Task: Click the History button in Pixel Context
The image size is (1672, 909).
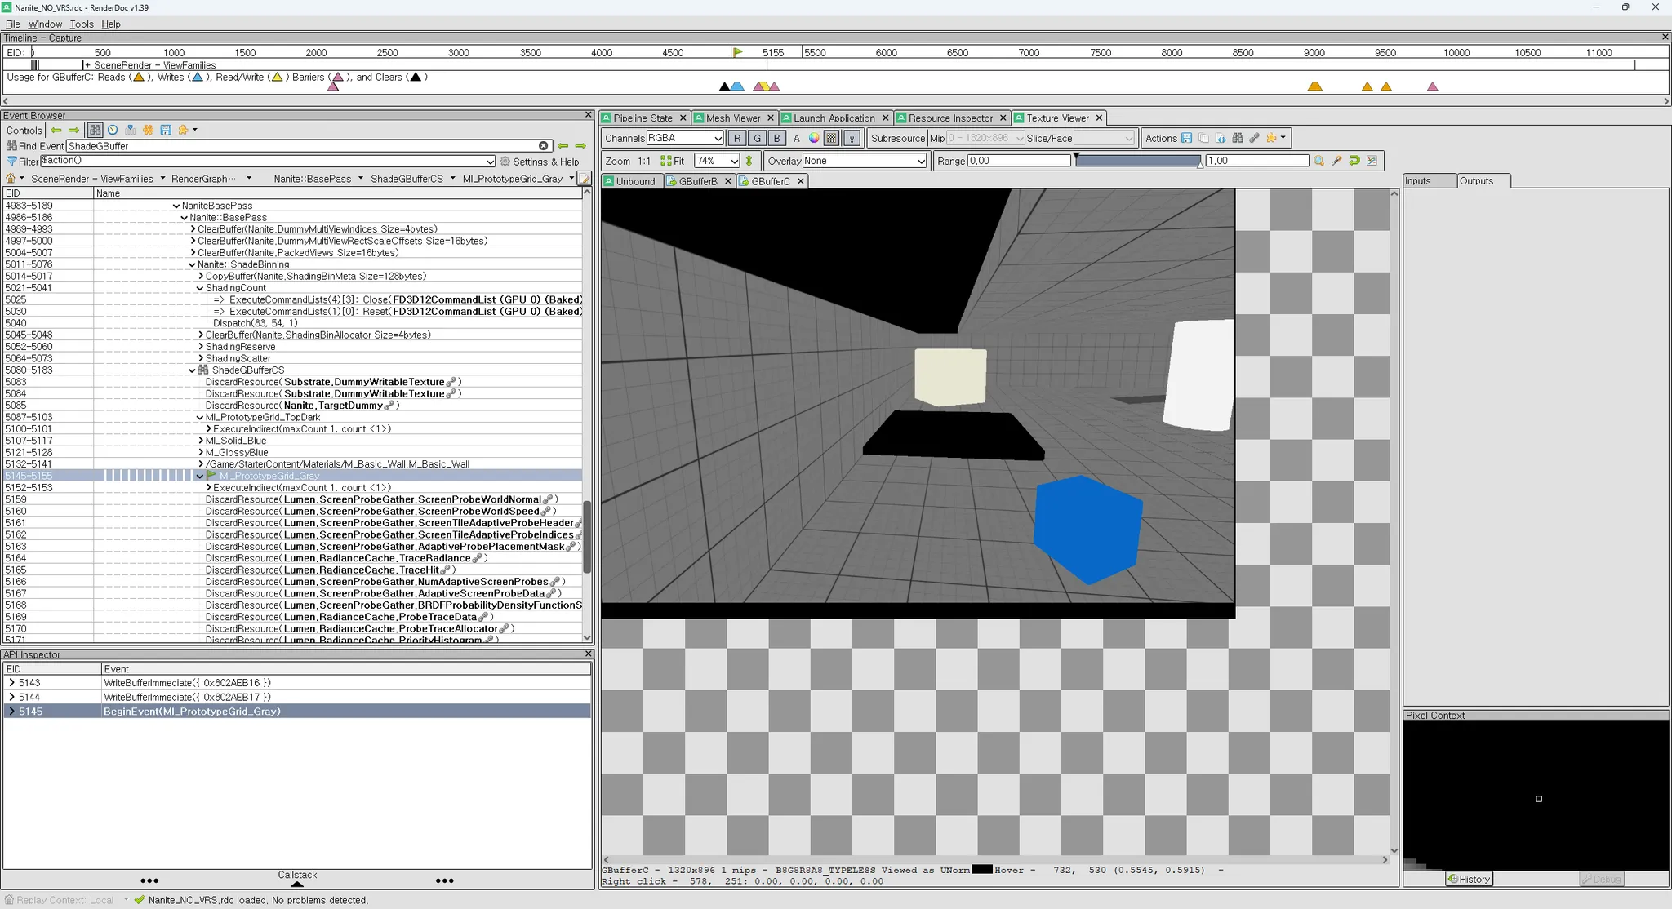Action: coord(1469,879)
